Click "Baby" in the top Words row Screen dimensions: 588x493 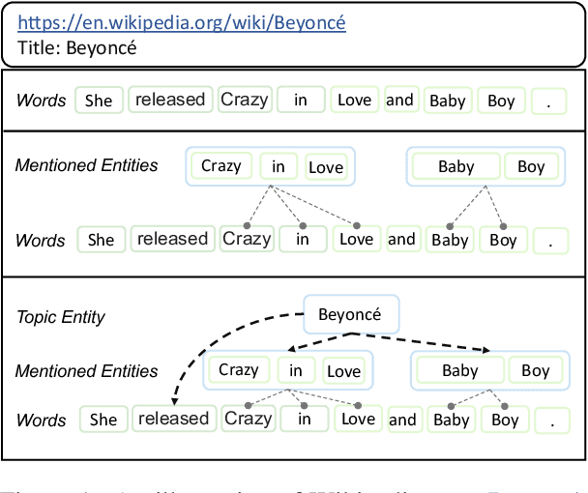448,100
